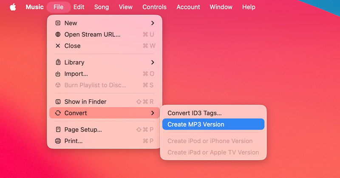Viewport: 340px width, 178px height.
Task: Open the Controls menu
Action: (x=154, y=7)
